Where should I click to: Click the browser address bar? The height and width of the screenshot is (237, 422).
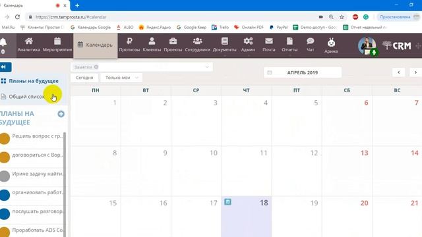(x=172, y=17)
